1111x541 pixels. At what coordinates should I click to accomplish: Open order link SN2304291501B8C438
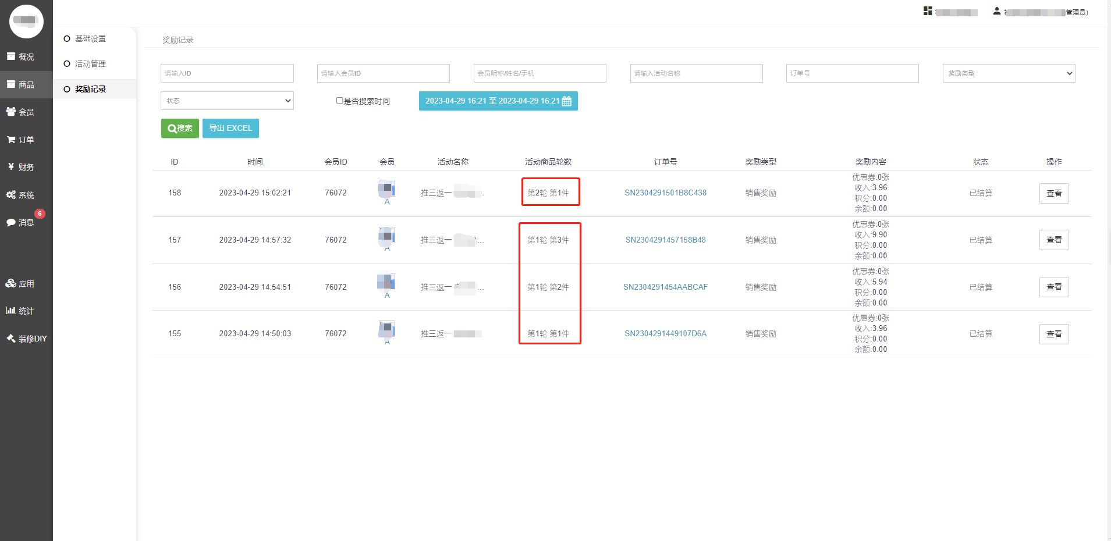point(665,193)
